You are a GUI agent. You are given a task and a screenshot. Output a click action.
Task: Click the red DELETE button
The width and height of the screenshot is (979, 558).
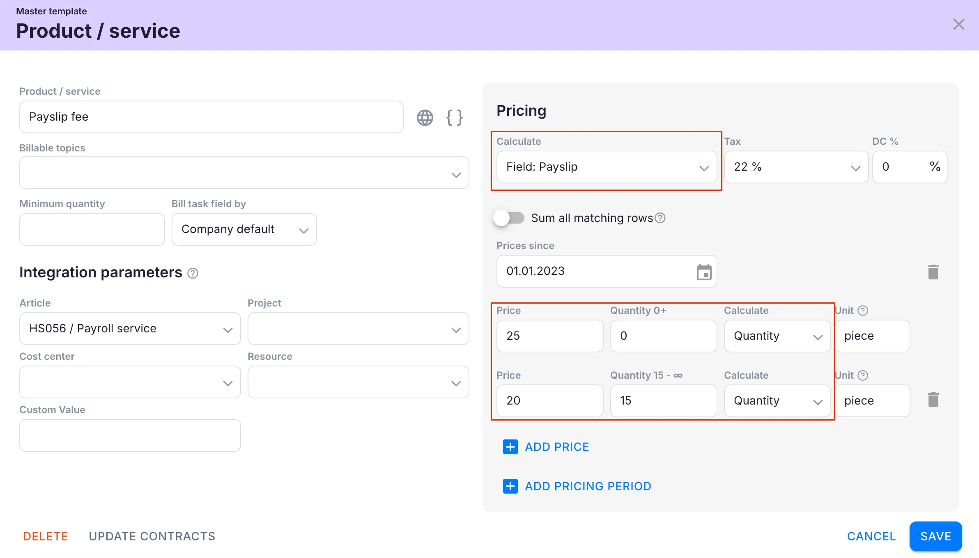point(46,536)
